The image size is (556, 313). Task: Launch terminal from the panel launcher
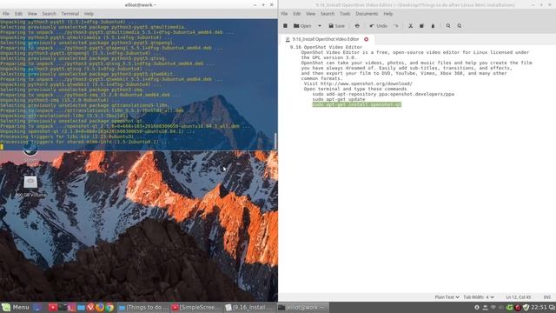click(63, 307)
